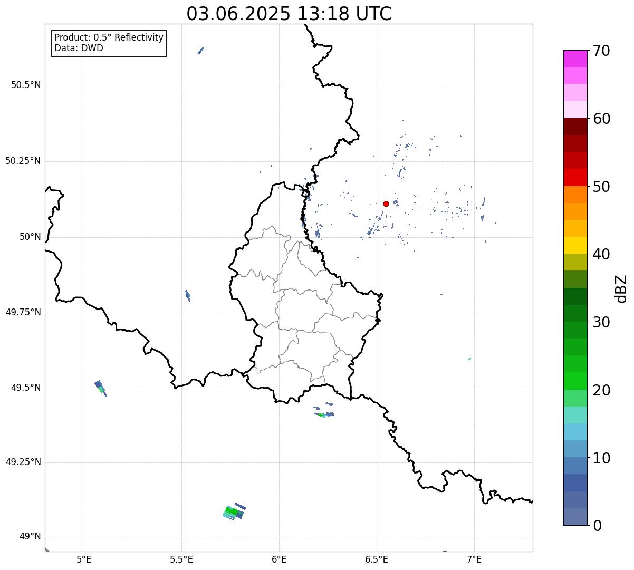Click the magenta top colorbar segment

pos(575,59)
